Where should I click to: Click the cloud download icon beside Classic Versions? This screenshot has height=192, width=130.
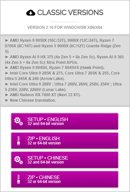coord(31,12)
